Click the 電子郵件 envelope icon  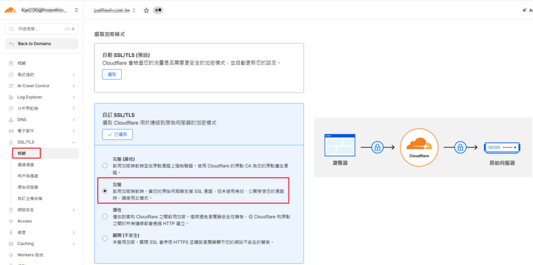point(11,131)
